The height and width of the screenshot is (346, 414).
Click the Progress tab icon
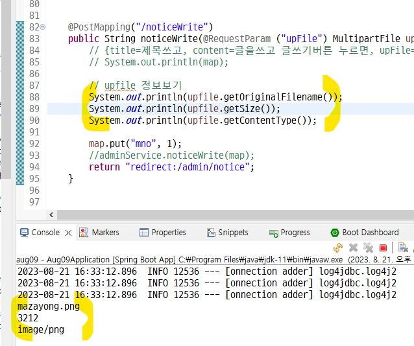tap(274, 233)
